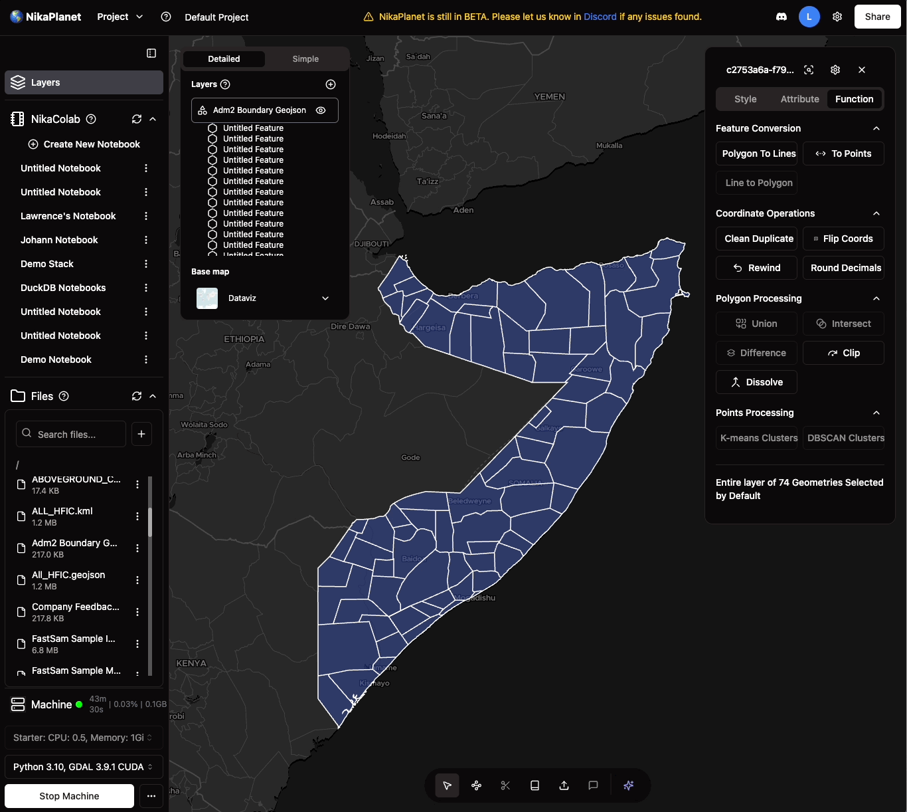Click the To Points button
Image resolution: width=907 pixels, height=812 pixels.
[x=843, y=153]
